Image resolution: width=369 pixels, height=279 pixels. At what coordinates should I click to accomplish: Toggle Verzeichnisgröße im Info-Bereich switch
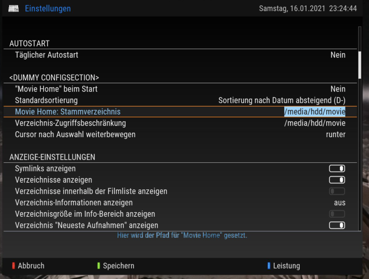click(x=337, y=214)
